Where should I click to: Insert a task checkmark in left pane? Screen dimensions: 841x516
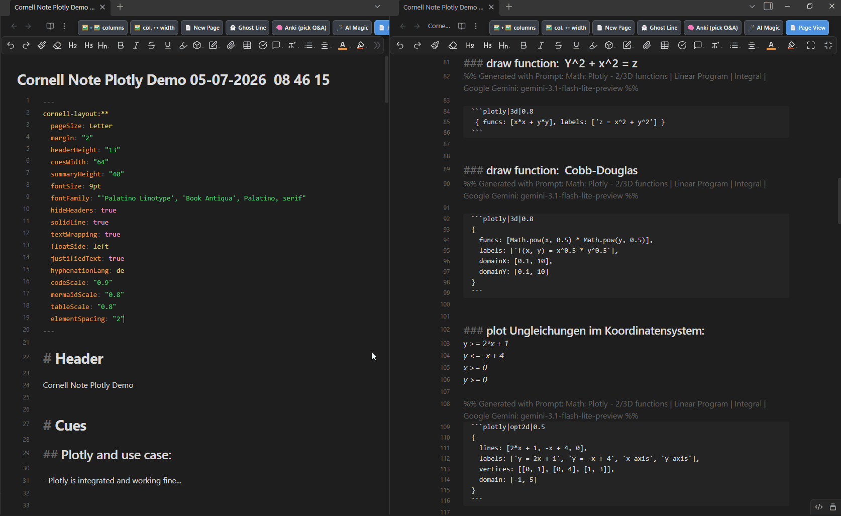tap(263, 46)
